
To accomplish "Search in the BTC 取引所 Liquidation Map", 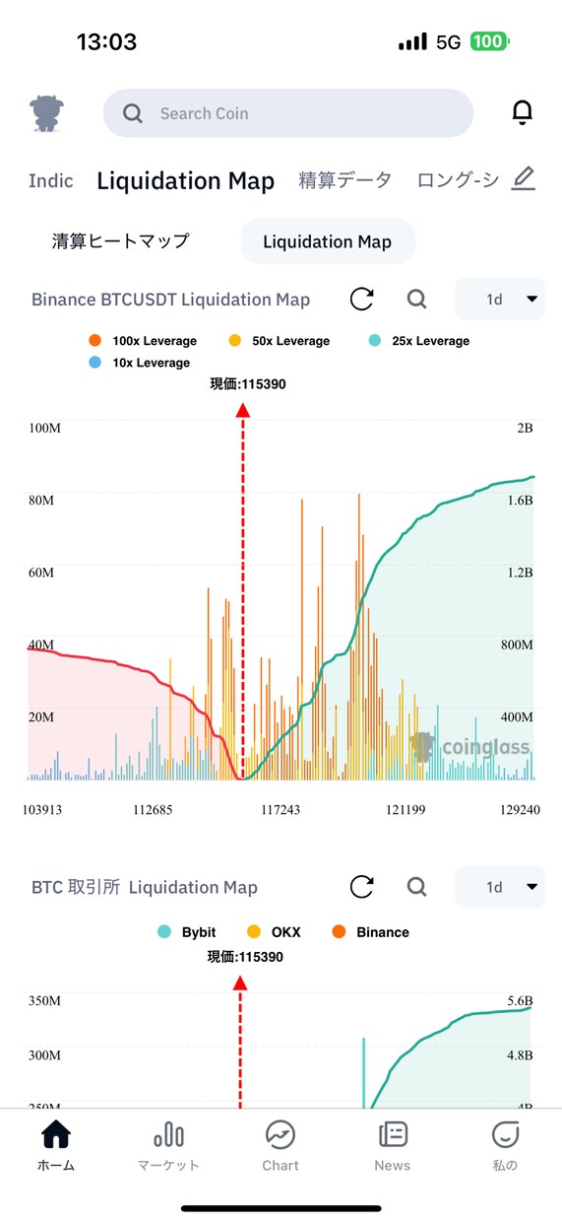I will pos(417,886).
